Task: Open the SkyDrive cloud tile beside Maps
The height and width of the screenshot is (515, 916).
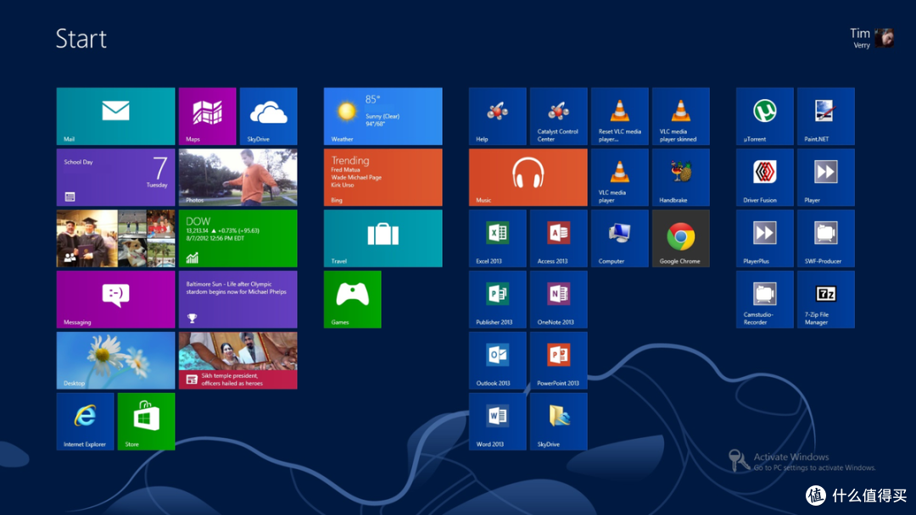Action: [268, 116]
